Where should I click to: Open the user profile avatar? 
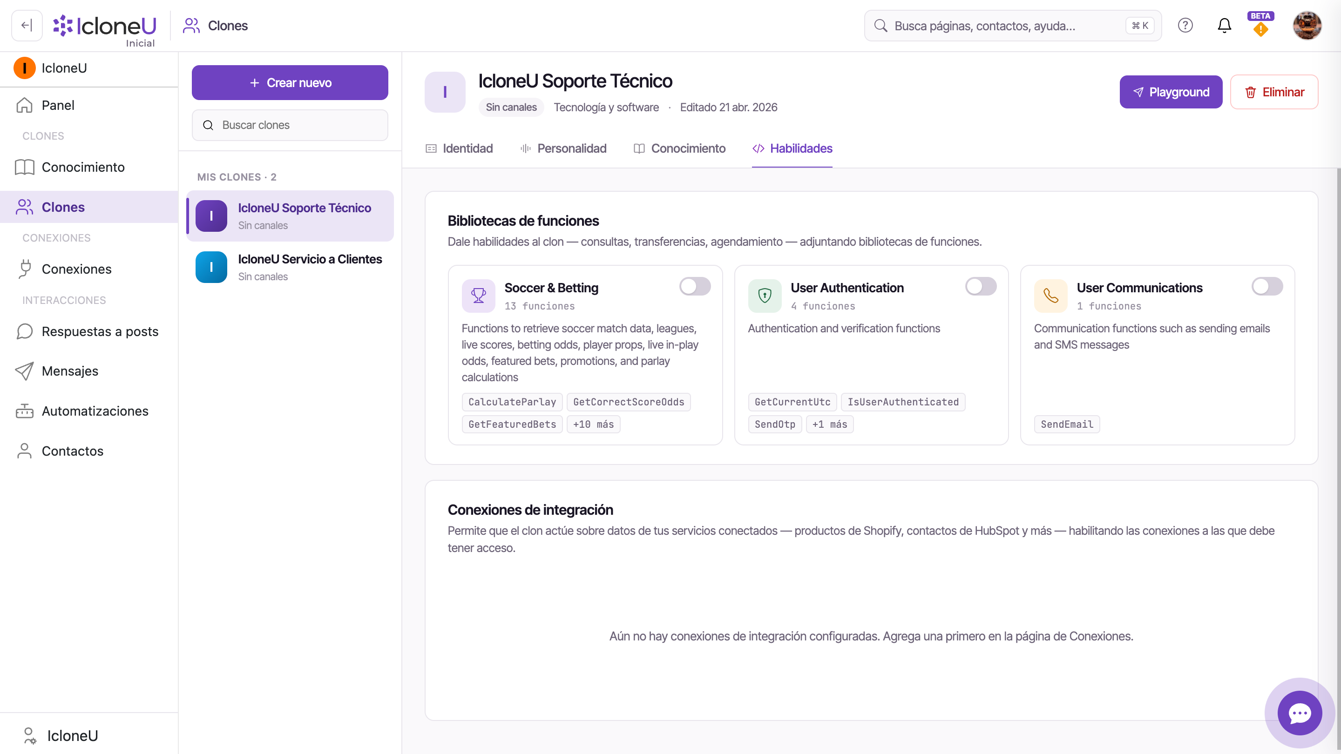click(x=1307, y=26)
